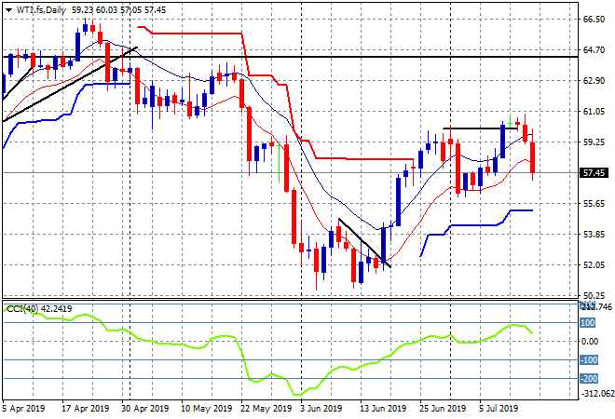Click the red upper channel line at top
The image size is (615, 419).
[196, 34]
